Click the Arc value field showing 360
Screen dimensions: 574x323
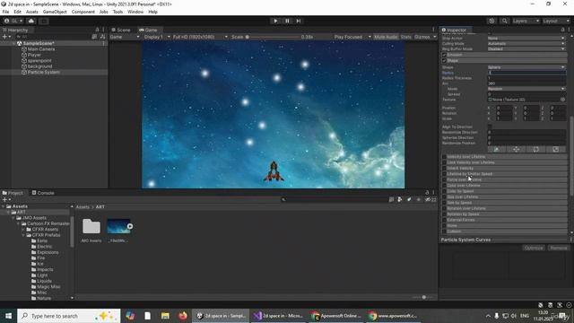(x=526, y=83)
